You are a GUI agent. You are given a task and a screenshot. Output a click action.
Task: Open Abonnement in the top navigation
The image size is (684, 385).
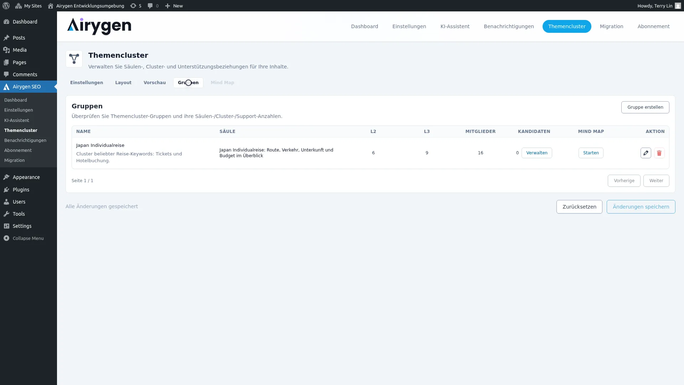(653, 26)
